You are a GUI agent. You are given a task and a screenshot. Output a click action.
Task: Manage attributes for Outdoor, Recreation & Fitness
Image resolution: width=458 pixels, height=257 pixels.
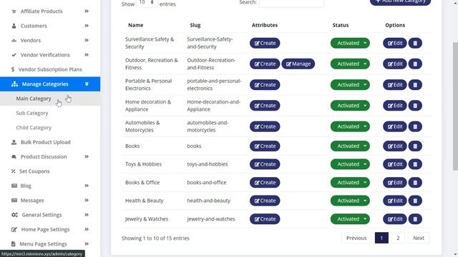(298, 64)
